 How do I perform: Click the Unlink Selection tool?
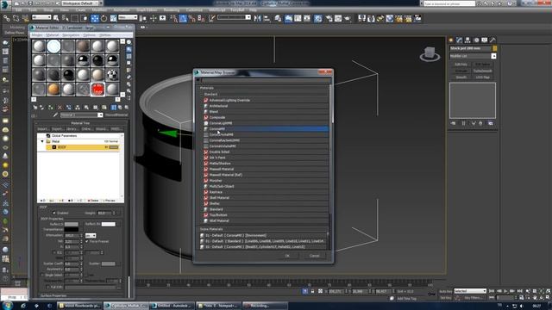(x=16, y=18)
